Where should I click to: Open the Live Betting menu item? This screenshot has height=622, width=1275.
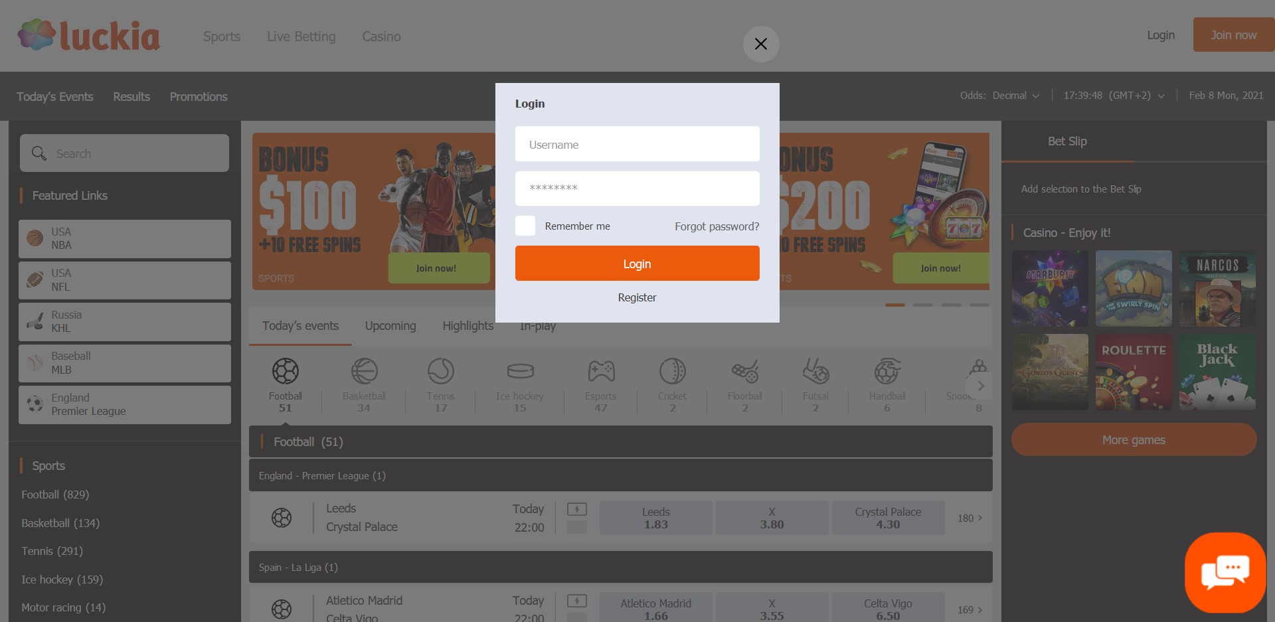pyautogui.click(x=301, y=37)
